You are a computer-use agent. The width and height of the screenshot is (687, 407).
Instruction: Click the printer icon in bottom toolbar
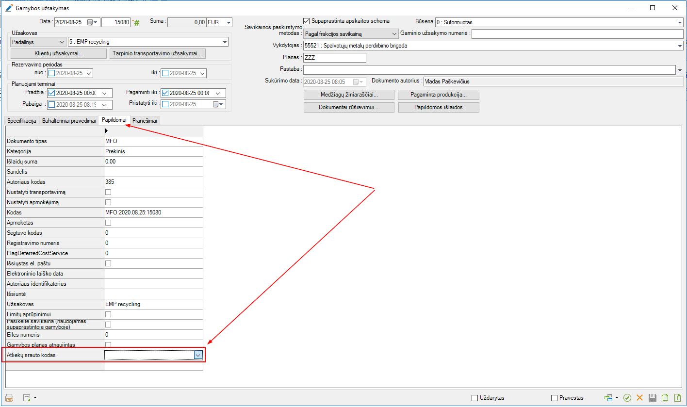[9, 398]
